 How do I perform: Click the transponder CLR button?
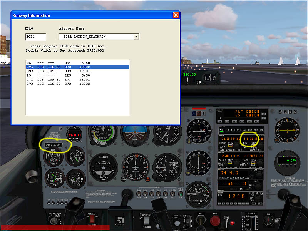(254, 204)
